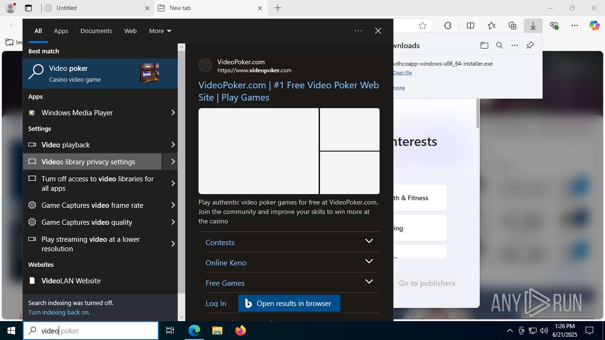Select the Apps search filter tab
This screenshot has height=340, width=605.
[x=61, y=31]
